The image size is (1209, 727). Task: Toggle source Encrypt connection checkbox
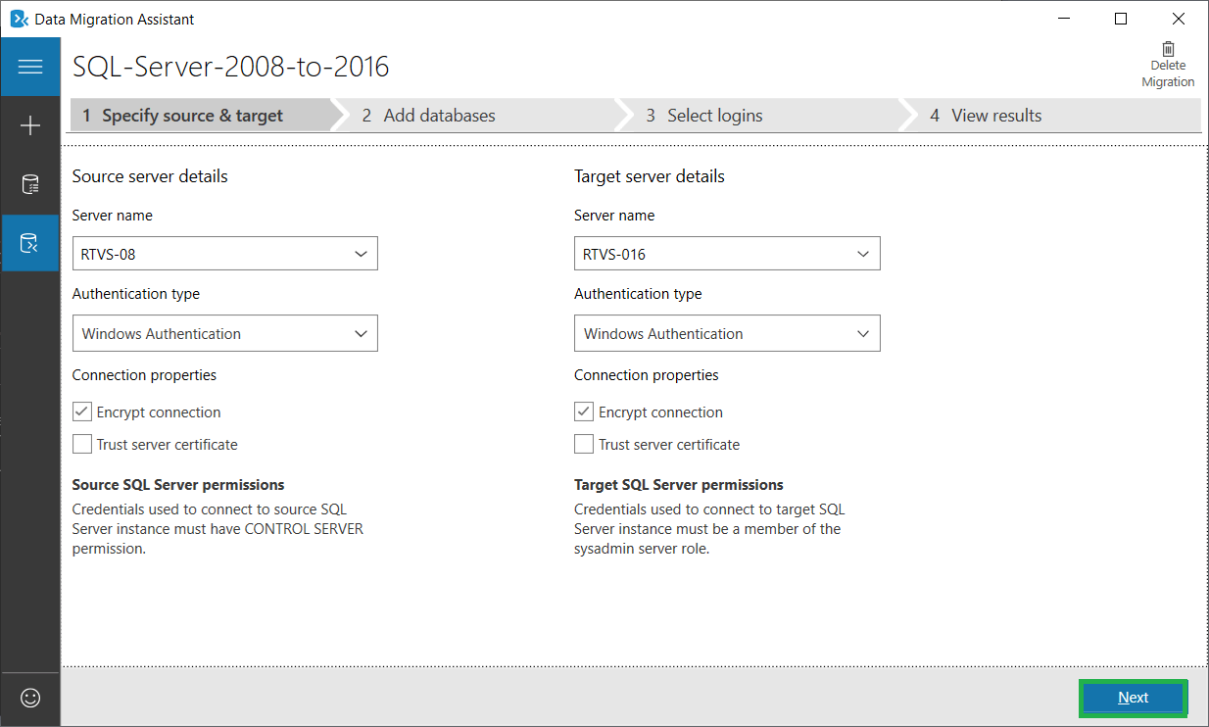tap(82, 412)
